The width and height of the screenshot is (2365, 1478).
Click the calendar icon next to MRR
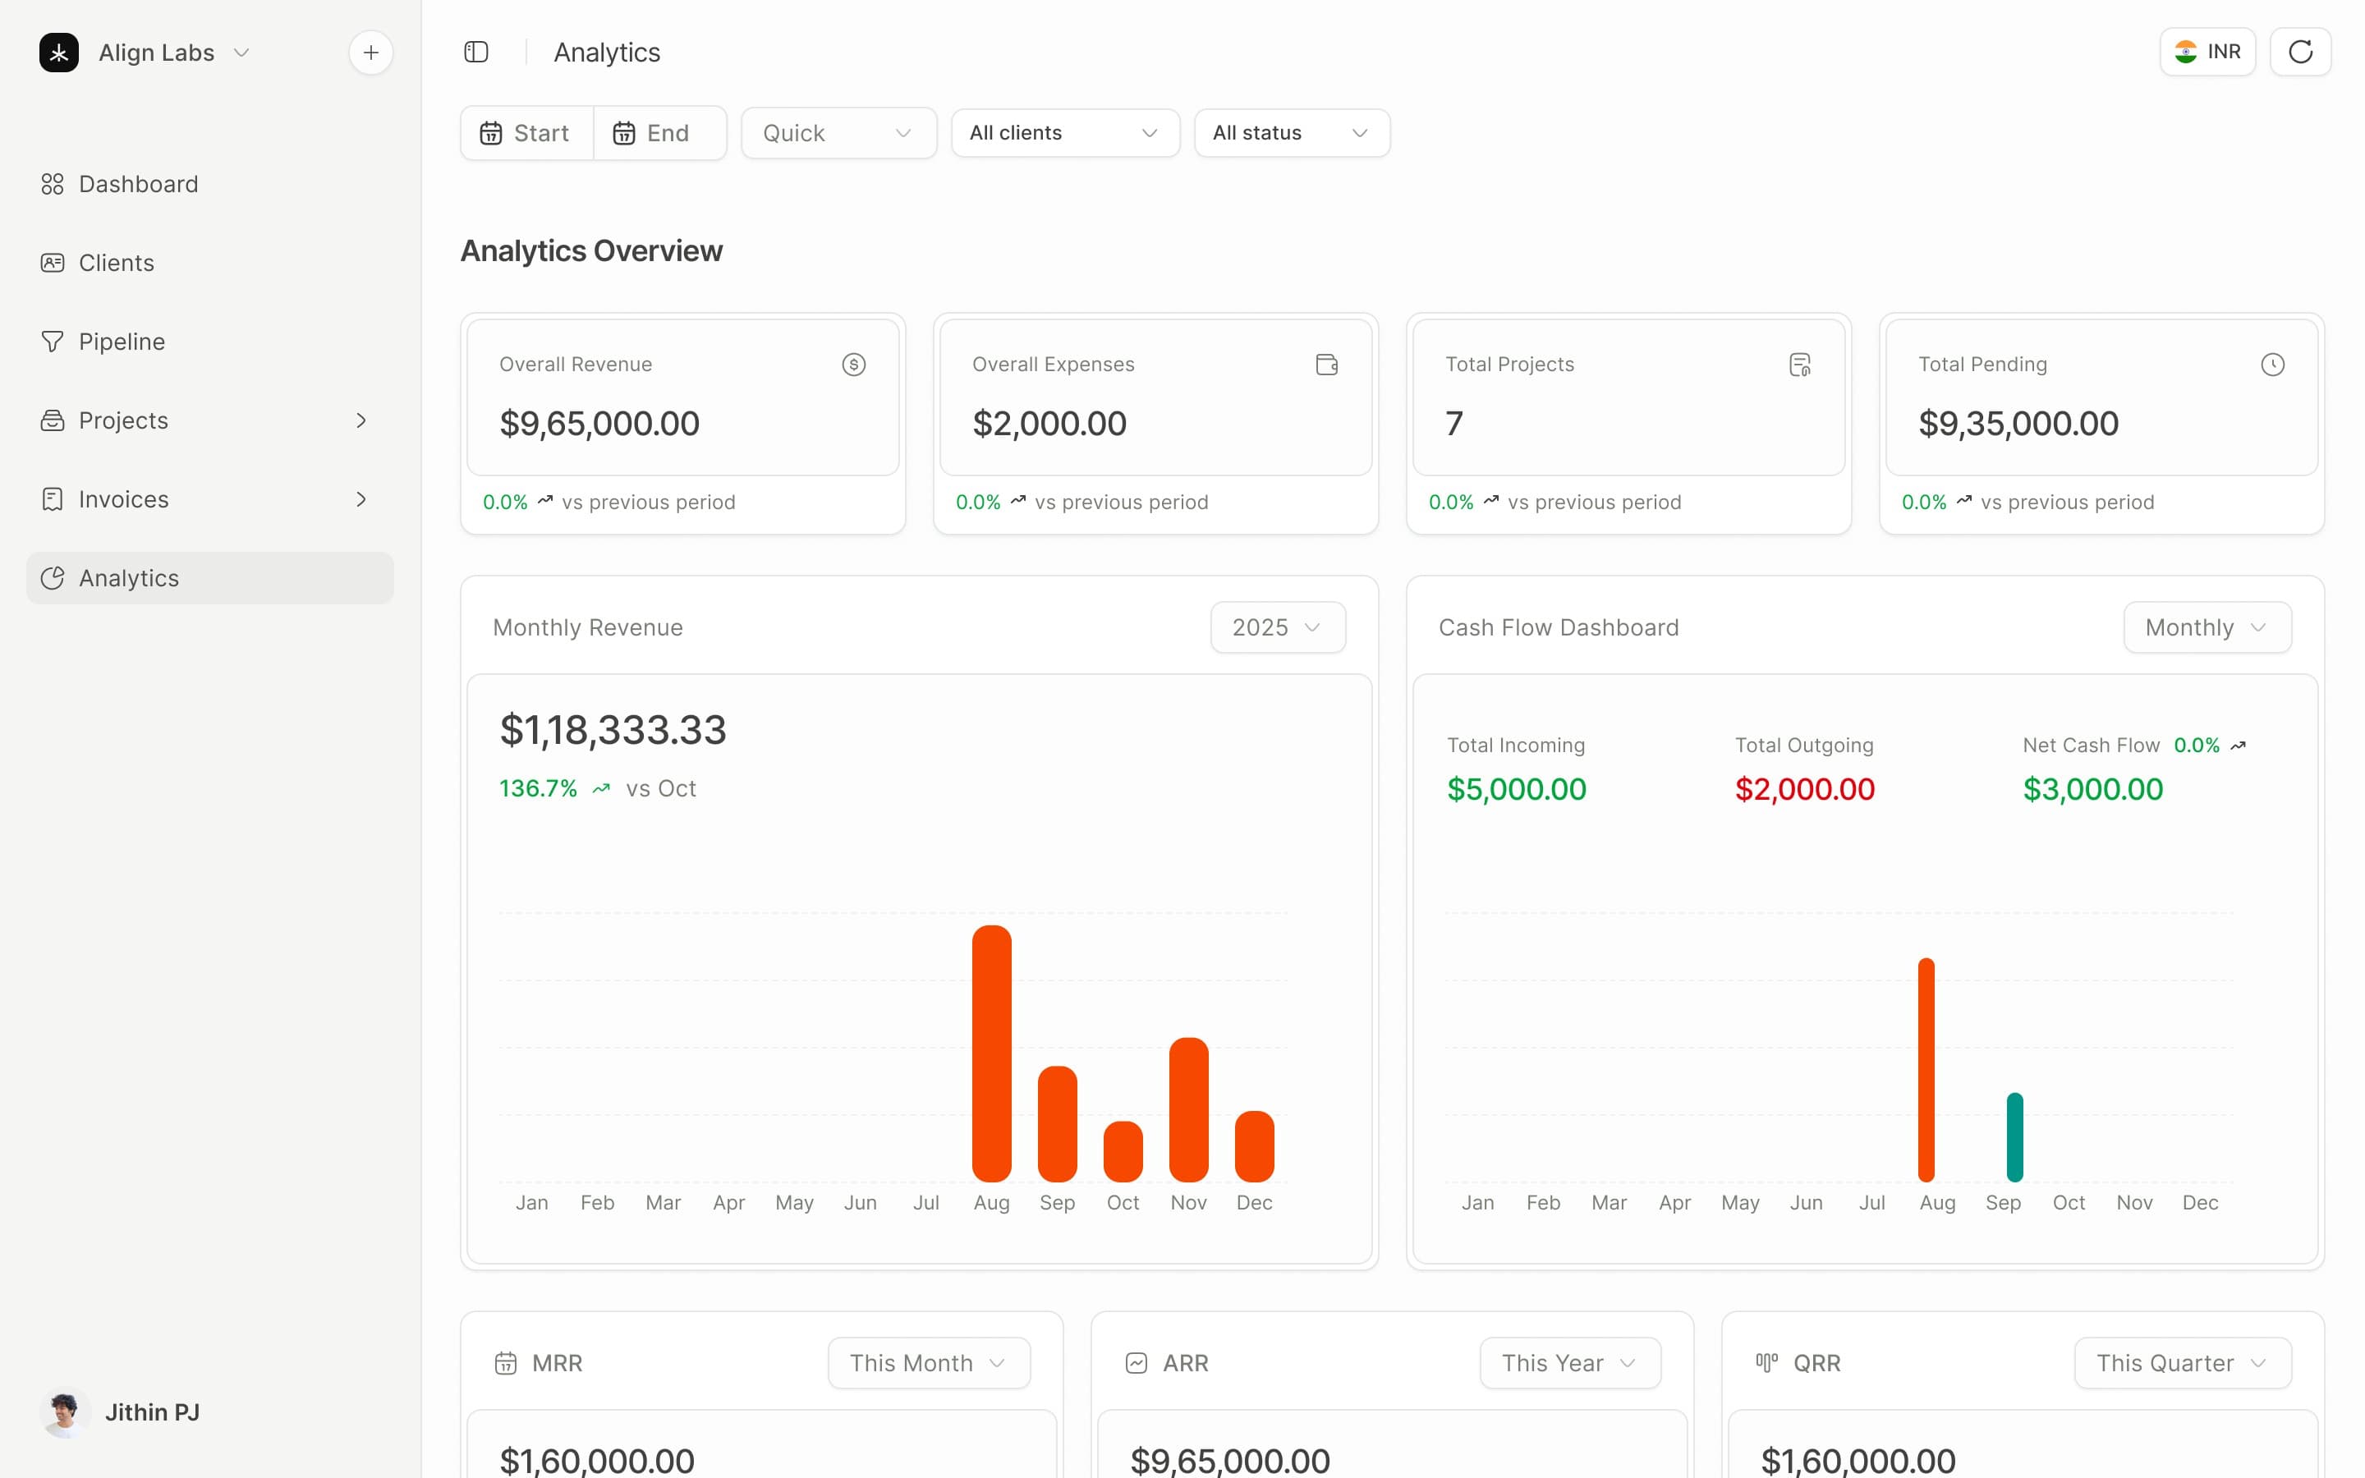[505, 1363]
